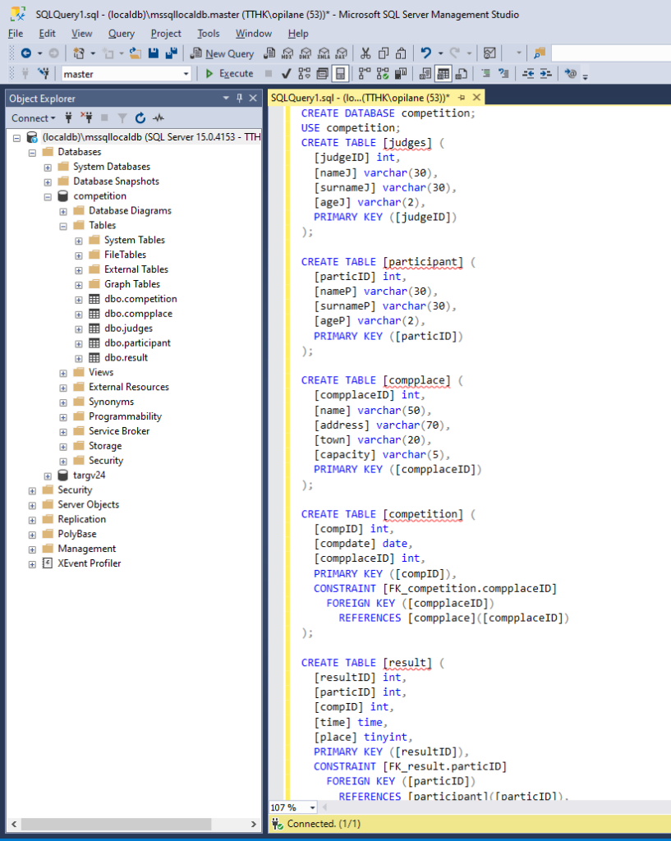This screenshot has width=671, height=841.
Task: Collapse the competition database node
Action: click(48, 196)
